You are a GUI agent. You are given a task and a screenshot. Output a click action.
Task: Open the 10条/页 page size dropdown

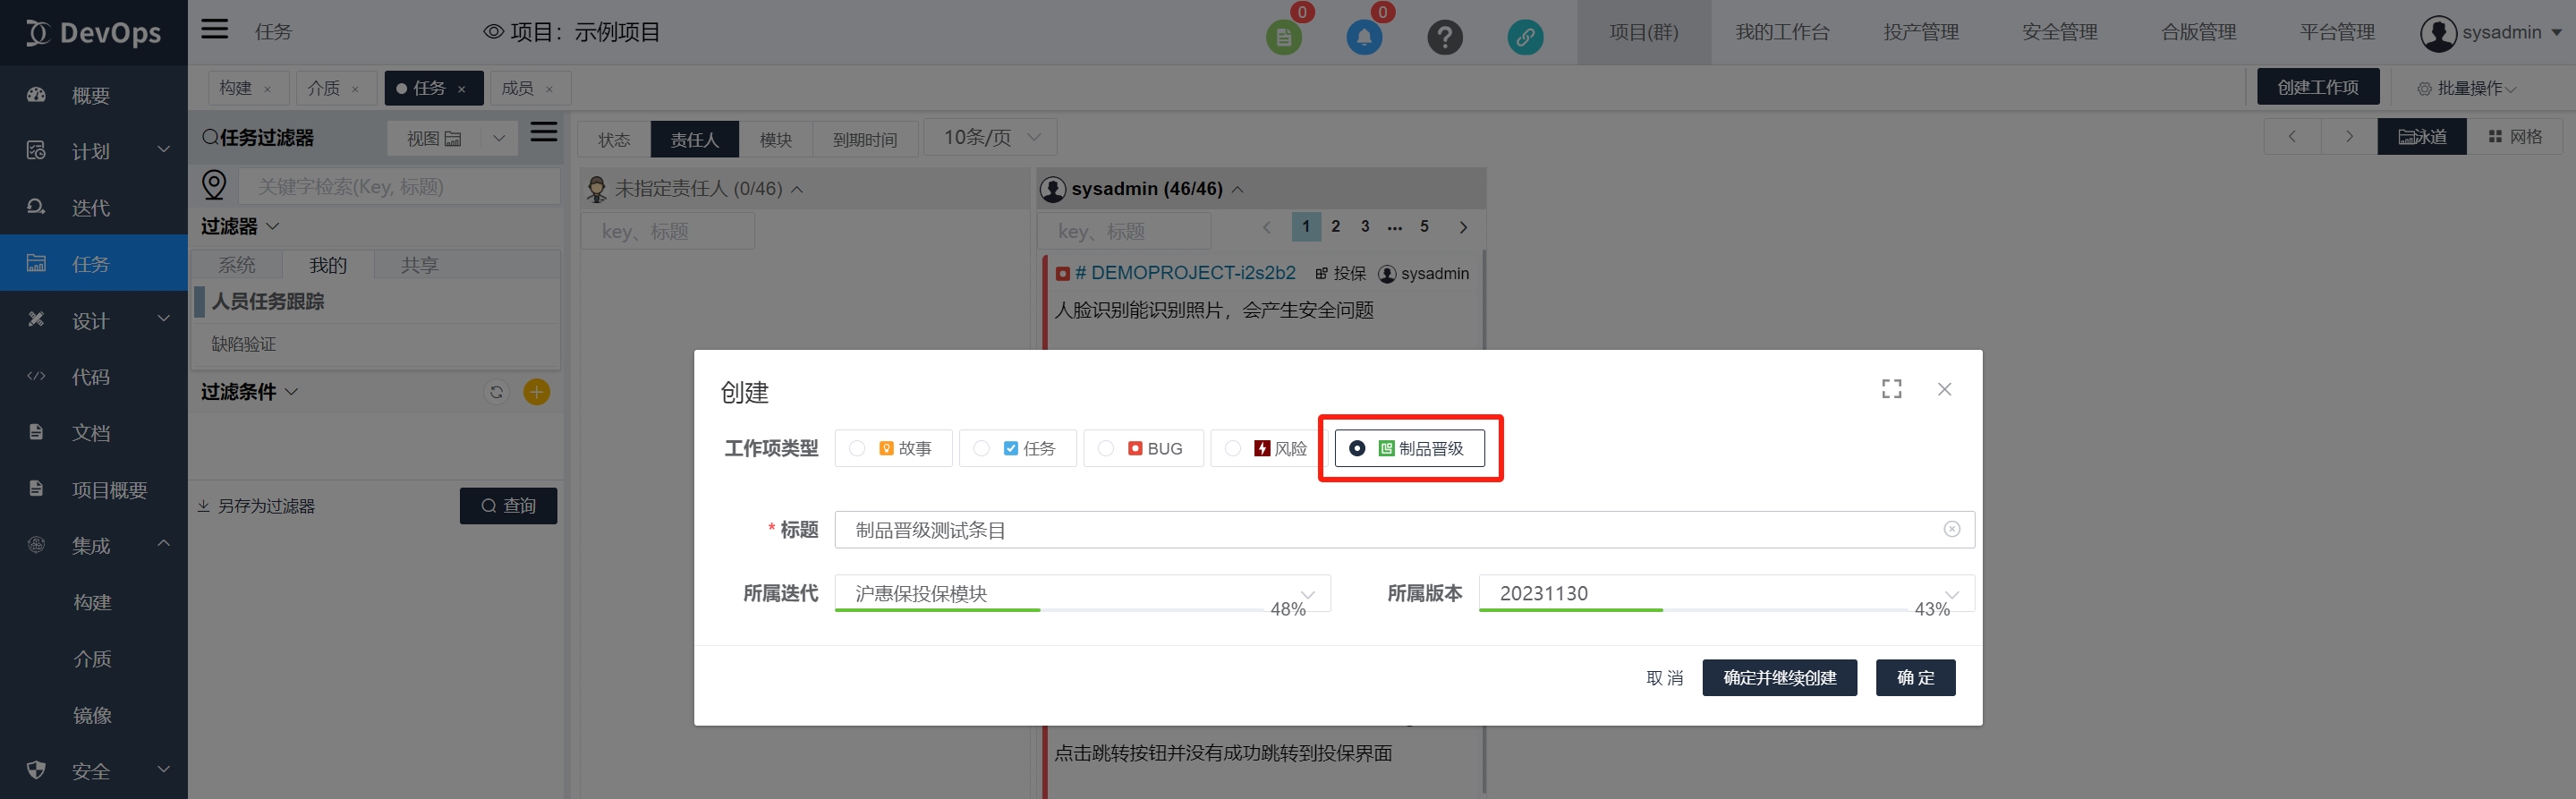pos(990,137)
